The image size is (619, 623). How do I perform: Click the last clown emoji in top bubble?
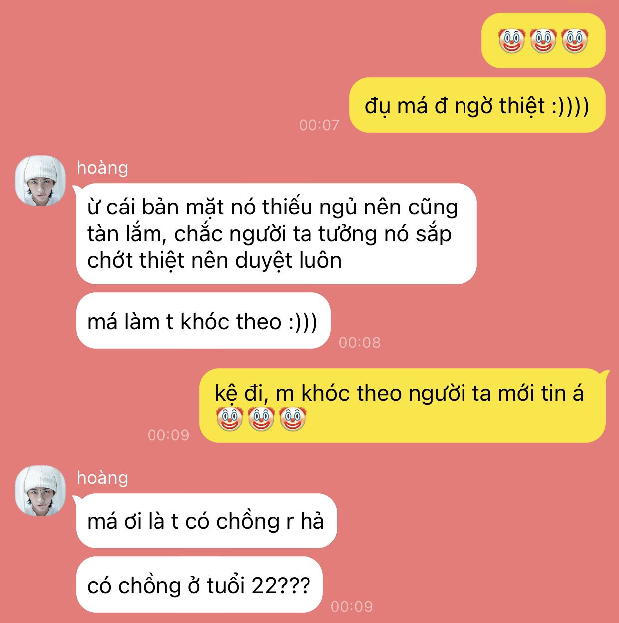(x=575, y=41)
